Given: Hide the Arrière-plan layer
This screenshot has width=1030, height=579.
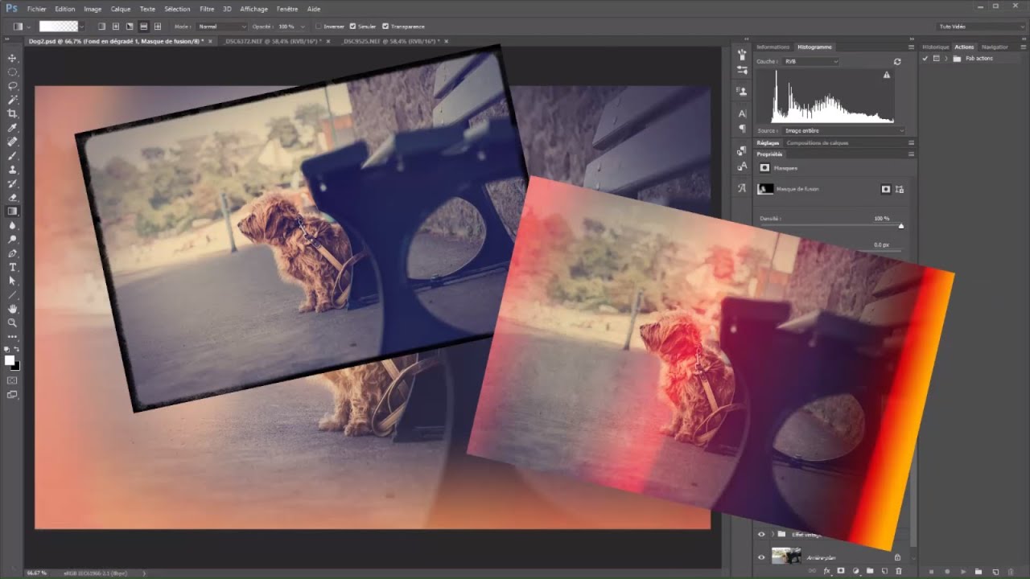Looking at the screenshot, I should pyautogui.click(x=761, y=556).
